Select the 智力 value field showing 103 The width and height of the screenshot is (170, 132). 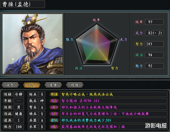pyautogui.click(x=154, y=44)
